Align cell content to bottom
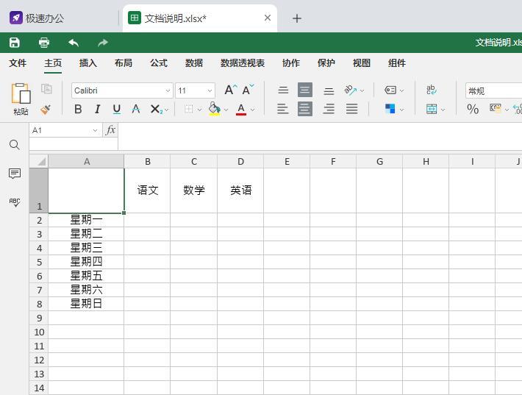Screen dimensions: 522x395 tap(329, 90)
